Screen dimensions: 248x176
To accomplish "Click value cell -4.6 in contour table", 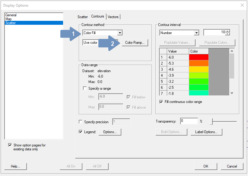I will point(178,69).
